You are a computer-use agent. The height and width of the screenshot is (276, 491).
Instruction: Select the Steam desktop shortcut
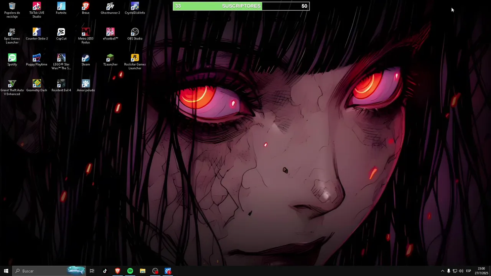coord(86,59)
